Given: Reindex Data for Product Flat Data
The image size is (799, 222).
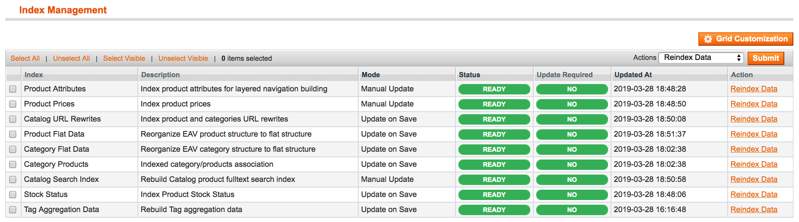Looking at the screenshot, I should pyautogui.click(x=754, y=134).
